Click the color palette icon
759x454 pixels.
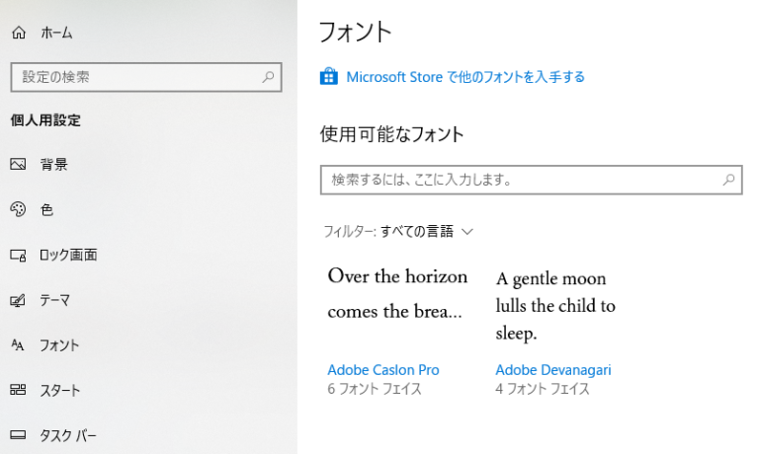coord(18,210)
